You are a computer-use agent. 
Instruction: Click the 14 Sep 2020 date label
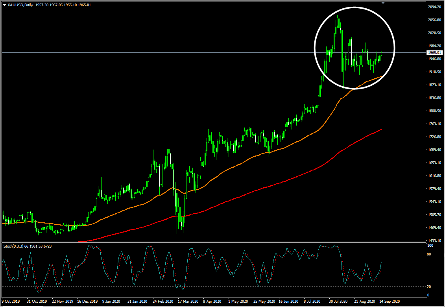click(x=389, y=301)
